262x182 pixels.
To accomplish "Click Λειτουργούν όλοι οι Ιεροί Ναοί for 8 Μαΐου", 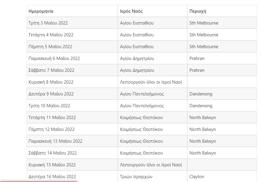I will [x=151, y=82].
